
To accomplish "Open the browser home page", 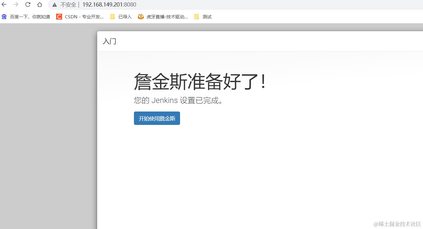I will 39,4.
